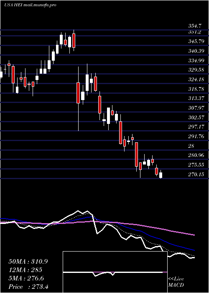Click the 297.17 price axis label
The height and width of the screenshot is (293, 209).
(196, 127)
